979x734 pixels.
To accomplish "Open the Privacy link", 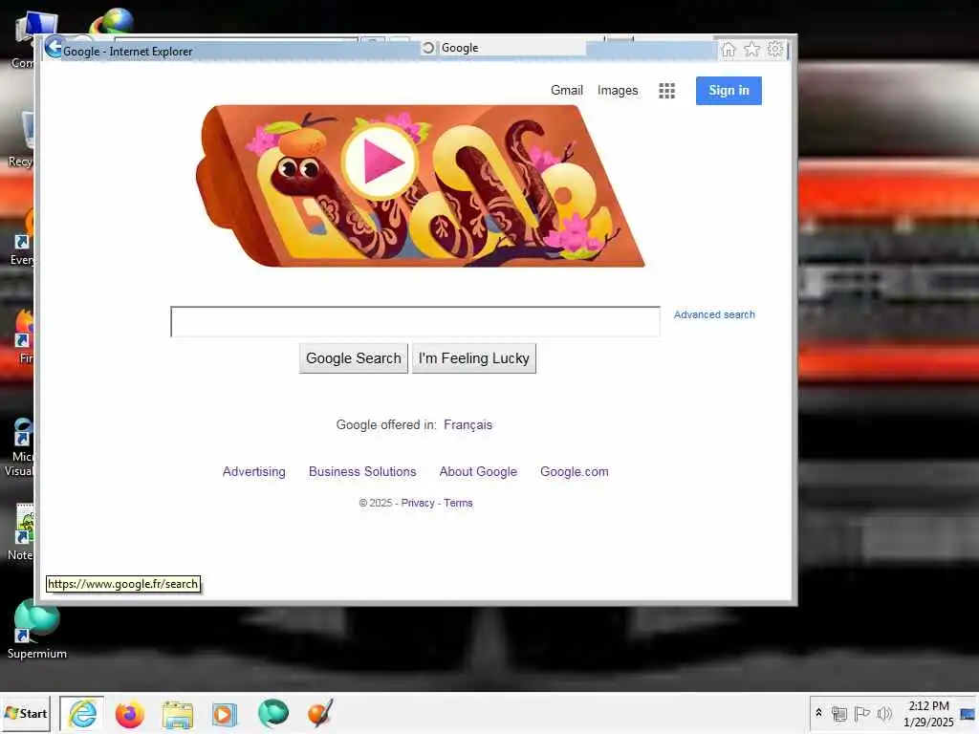I will tap(418, 503).
